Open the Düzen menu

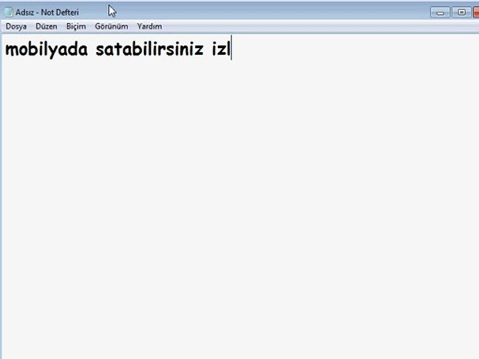click(x=46, y=26)
